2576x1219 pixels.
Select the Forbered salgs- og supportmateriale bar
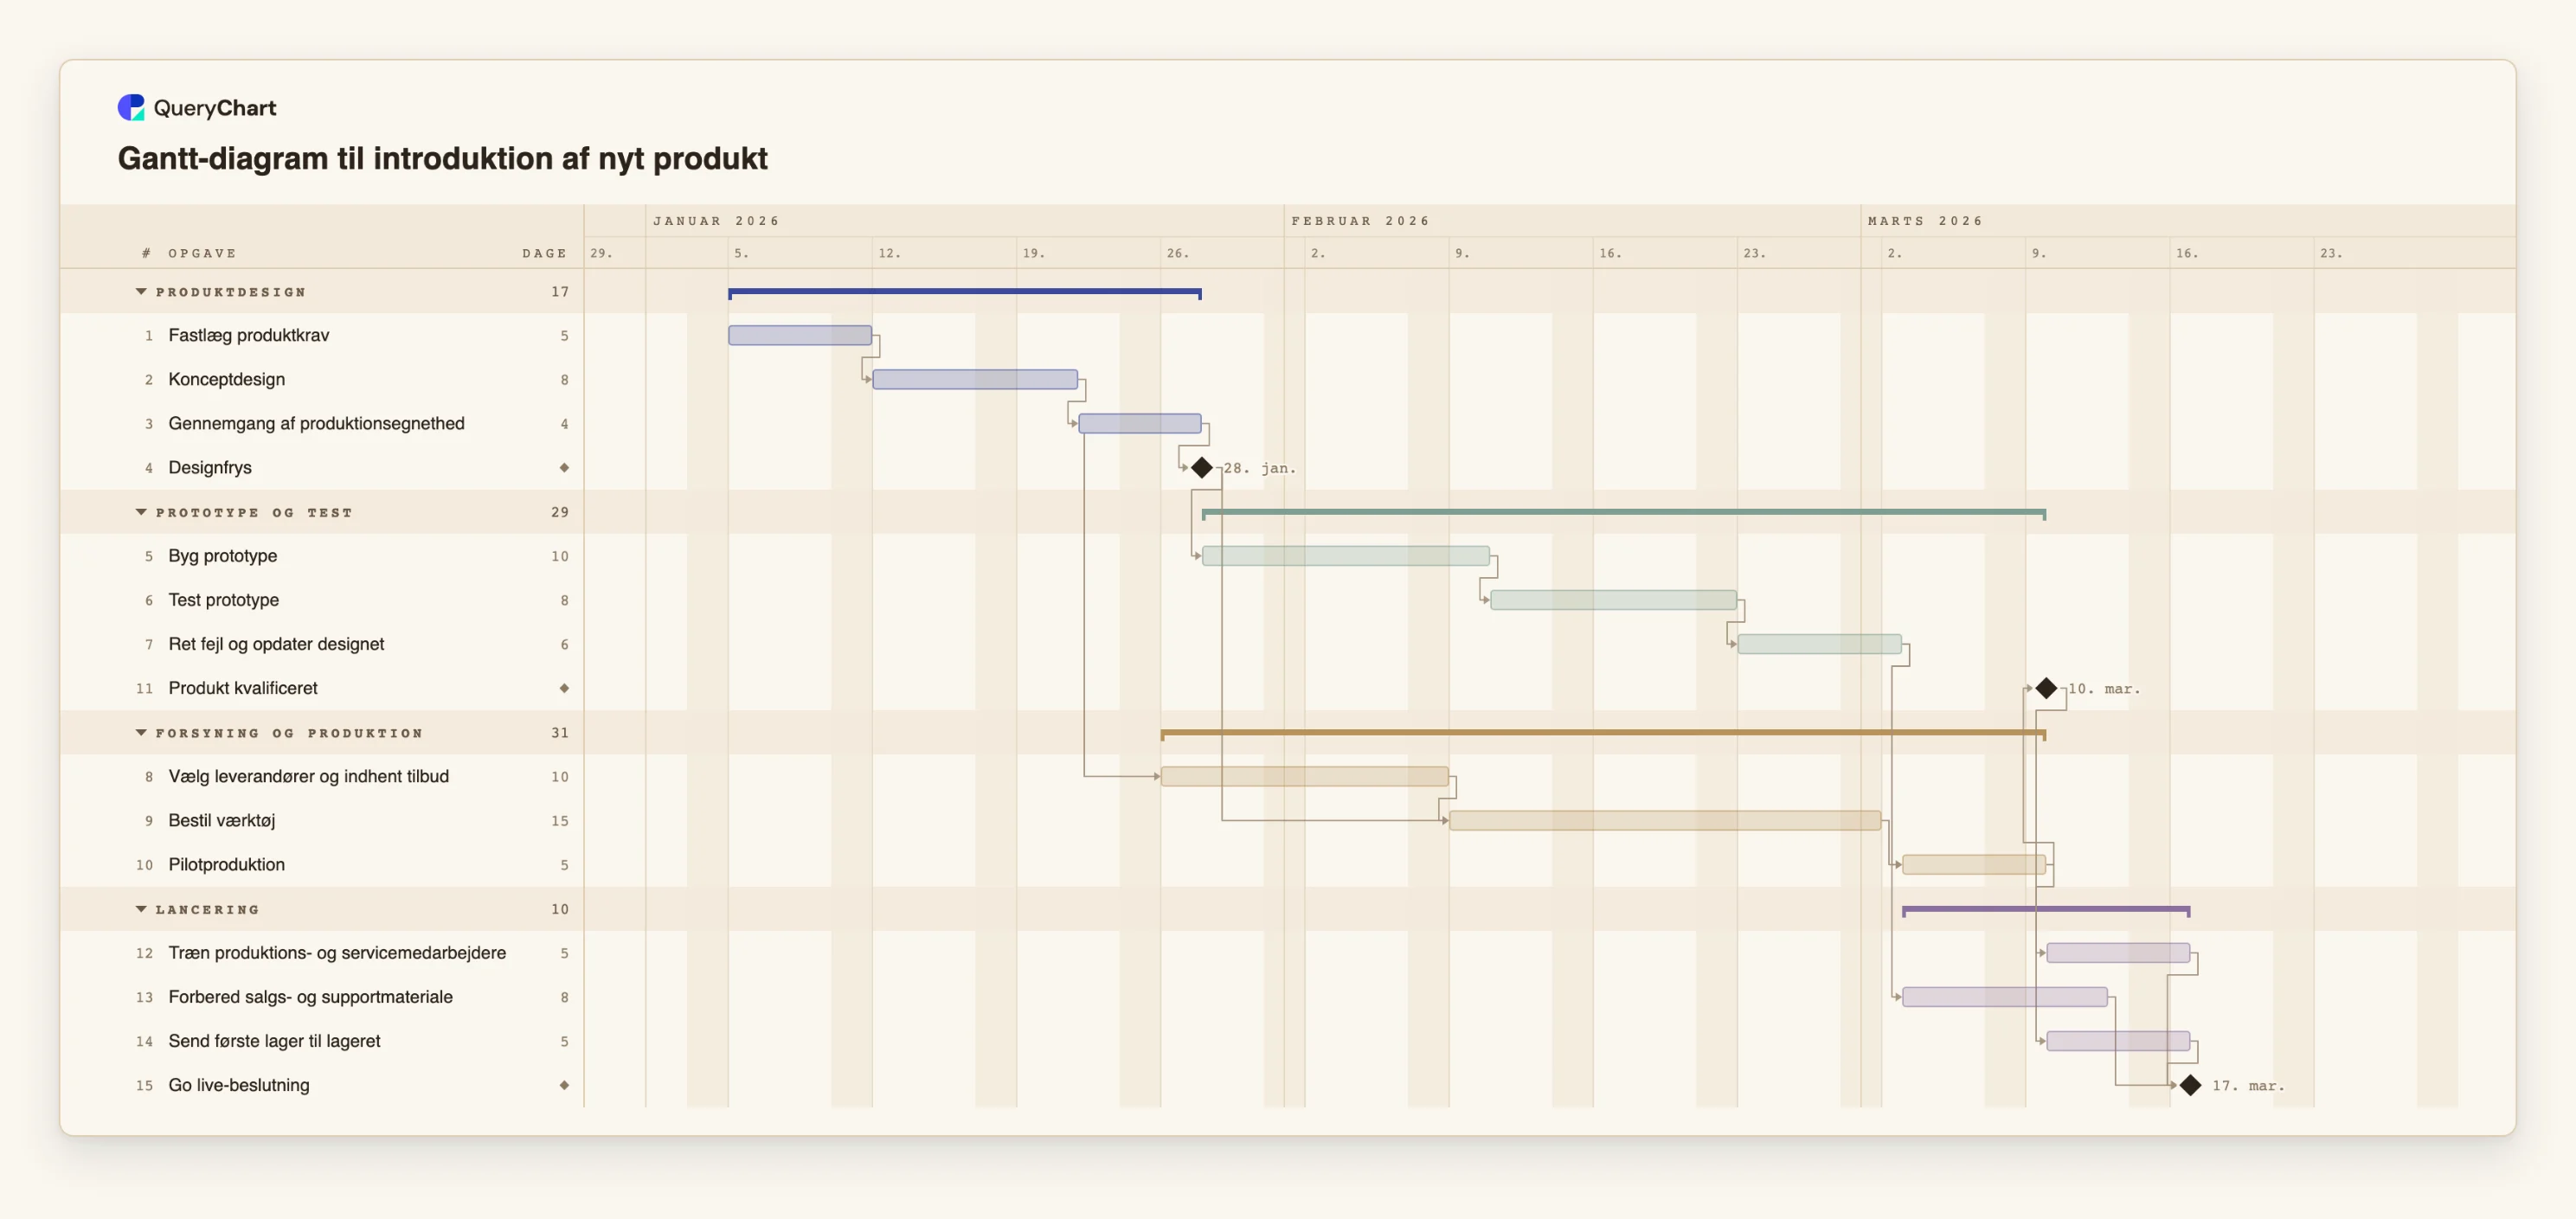coord(2005,997)
